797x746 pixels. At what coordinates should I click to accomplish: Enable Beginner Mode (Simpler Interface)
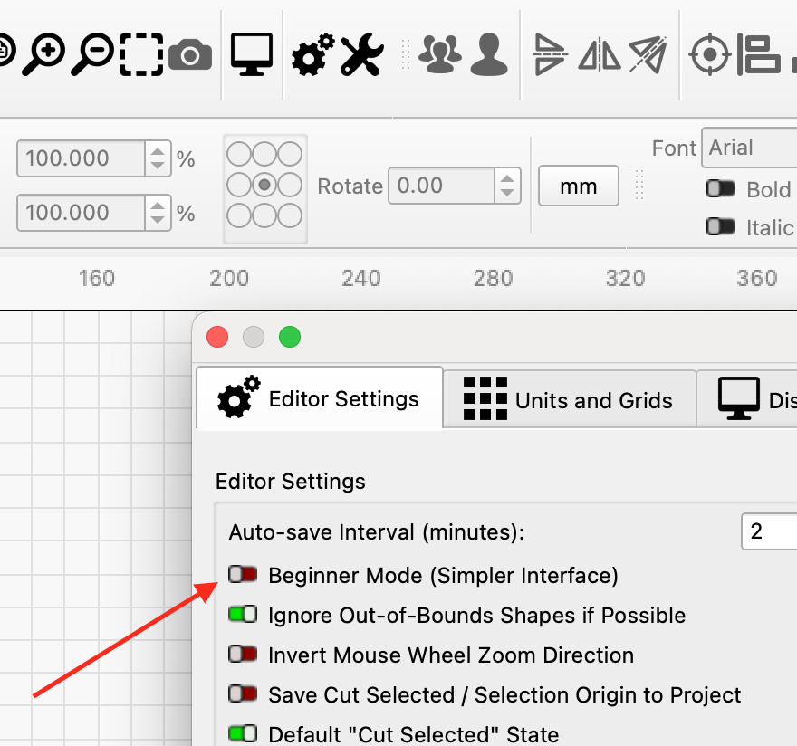[x=243, y=575]
